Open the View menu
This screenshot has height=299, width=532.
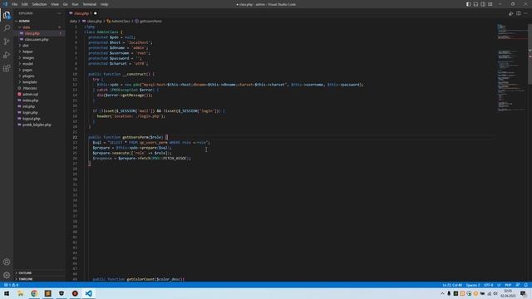(55, 4)
